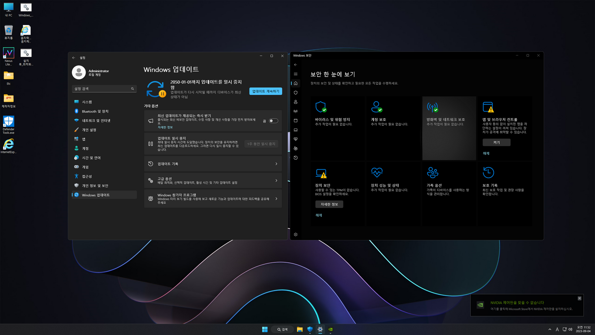595x335 pixels.
Task: Open virus protection shield icon in Security sidebar
Action: [296, 93]
